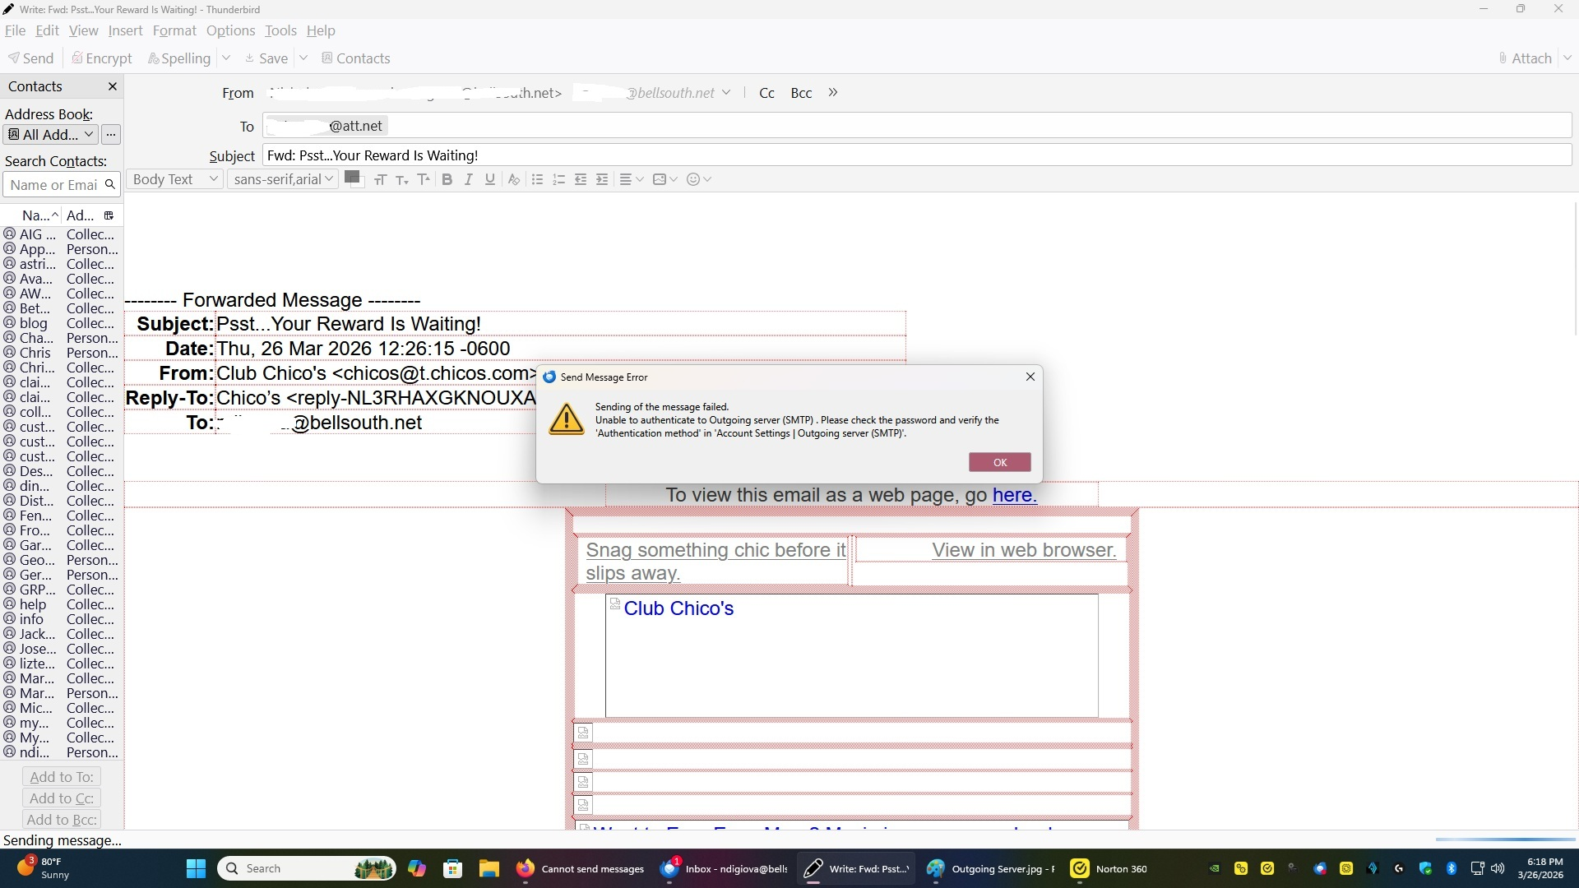Expand the All Address Books dropdown

pos(51,134)
